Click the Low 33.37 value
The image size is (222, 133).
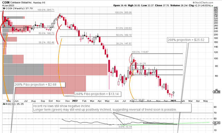tap(147, 6)
